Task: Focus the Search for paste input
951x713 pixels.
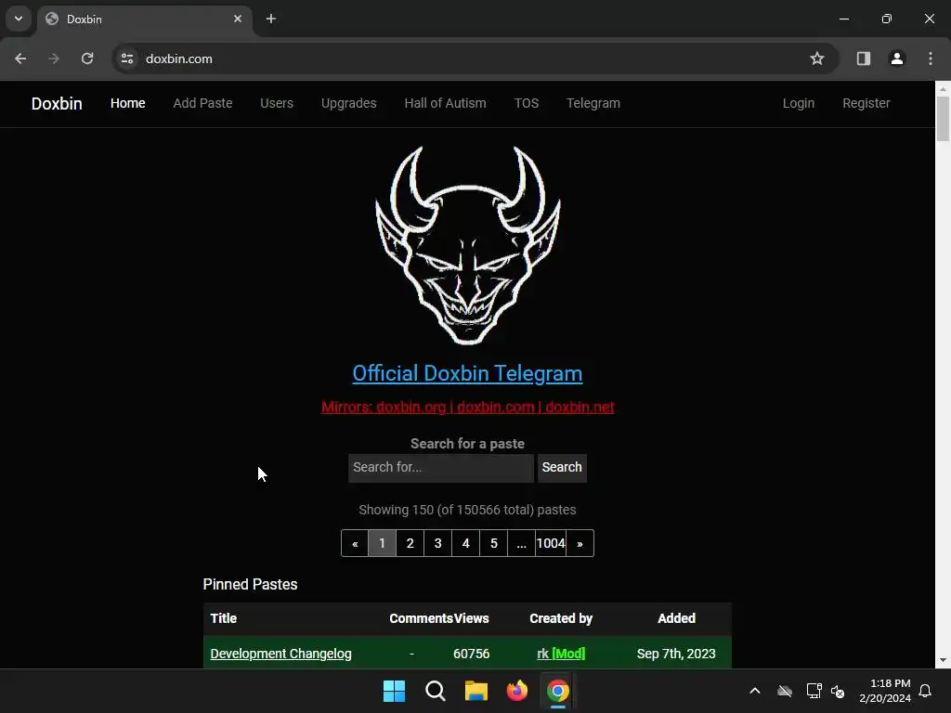Action: [441, 468]
